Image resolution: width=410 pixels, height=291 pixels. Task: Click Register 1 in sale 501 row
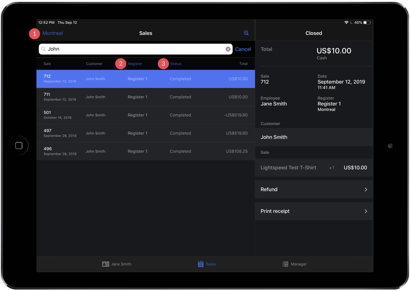pos(137,115)
